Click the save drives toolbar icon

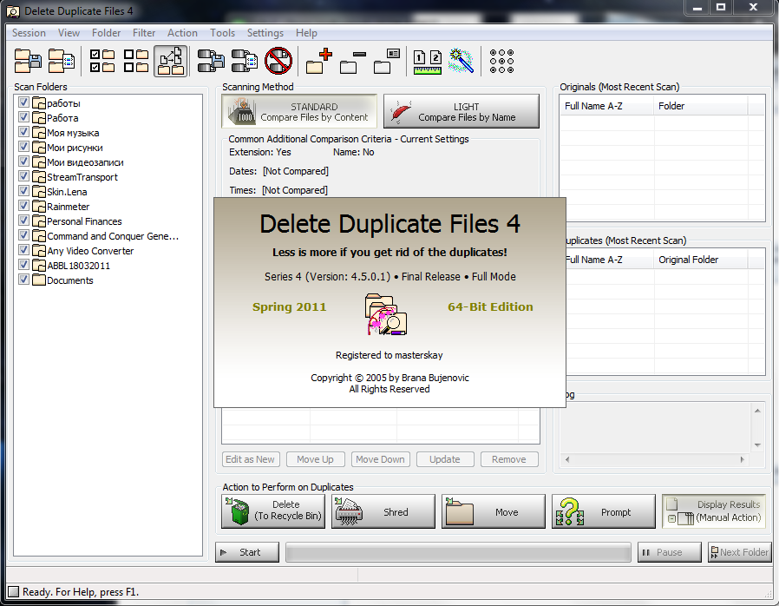click(x=211, y=61)
